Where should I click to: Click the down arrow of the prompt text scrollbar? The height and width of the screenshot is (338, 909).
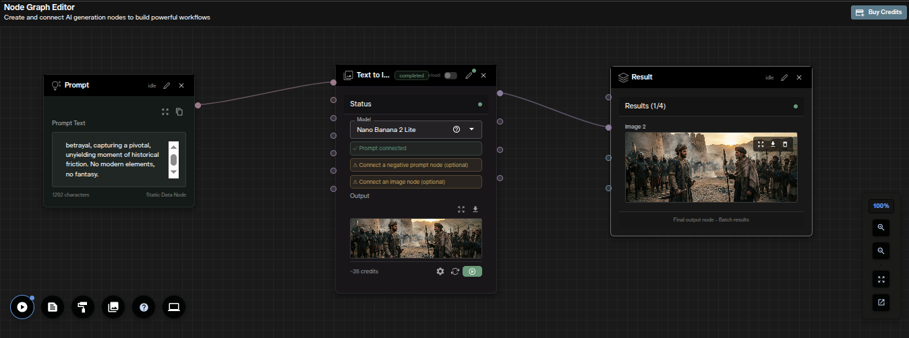pos(173,173)
